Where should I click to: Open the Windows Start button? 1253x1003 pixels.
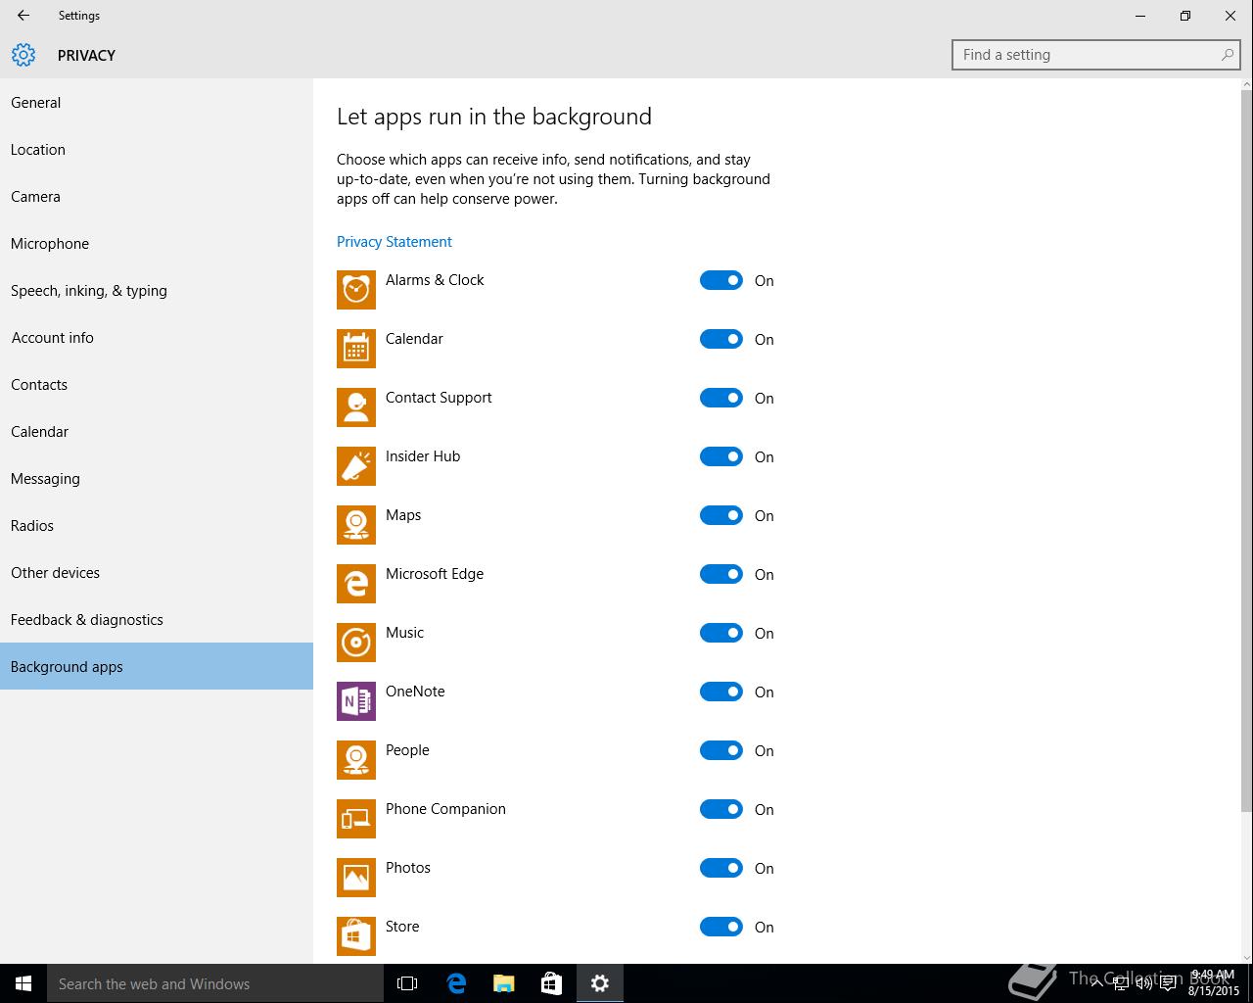(x=23, y=983)
